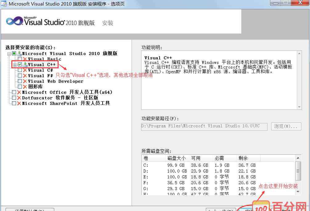Select the Visual F# tree item
This screenshot has width=310, height=211.
40,76
